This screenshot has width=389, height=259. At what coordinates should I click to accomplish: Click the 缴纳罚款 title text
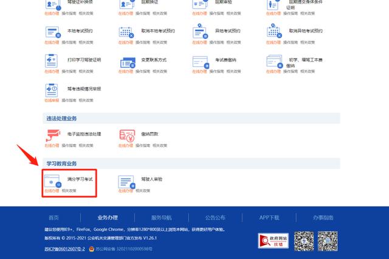(150, 134)
